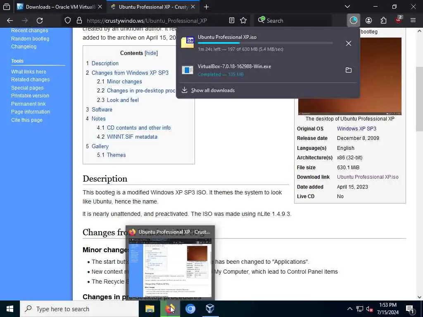Click the Firefox taskbar icon
This screenshot has height=317, width=423.
pos(170,309)
